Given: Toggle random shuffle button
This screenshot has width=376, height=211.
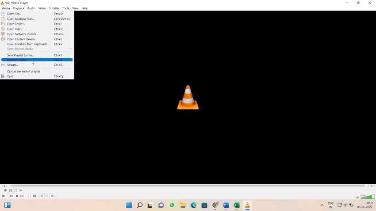Looking at the screenshot, I should click(x=52, y=196).
